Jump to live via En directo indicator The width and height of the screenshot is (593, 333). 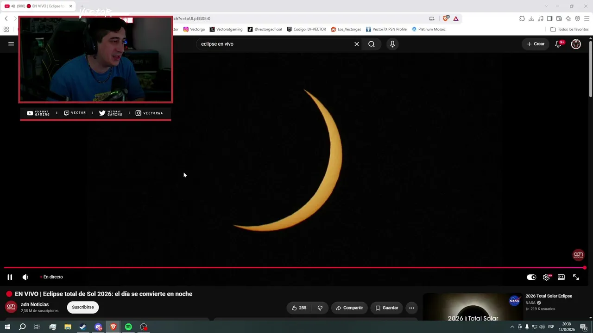[52, 277]
